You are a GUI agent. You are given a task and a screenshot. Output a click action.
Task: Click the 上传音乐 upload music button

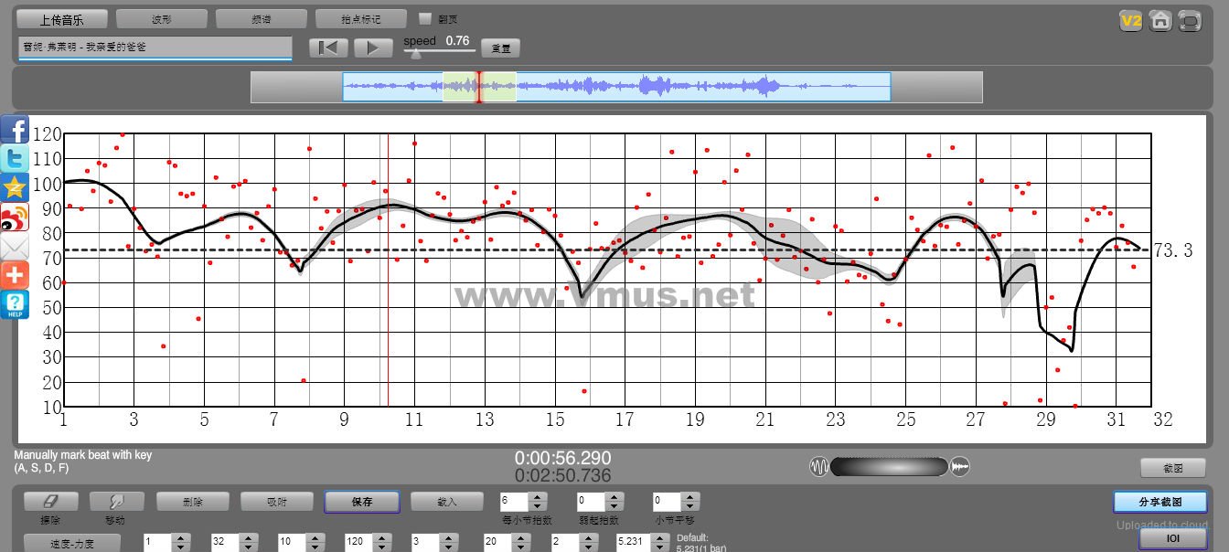tap(62, 18)
